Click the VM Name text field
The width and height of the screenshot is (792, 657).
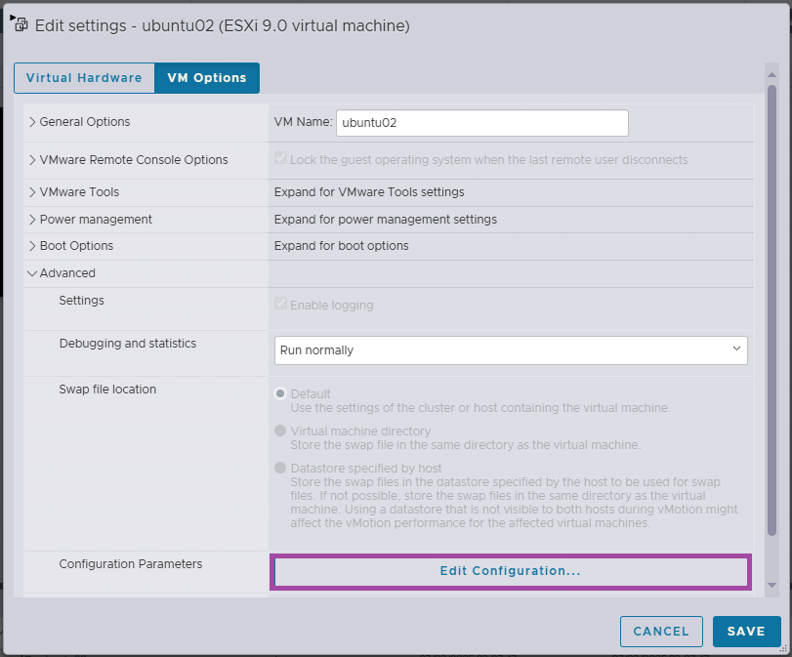(x=481, y=123)
